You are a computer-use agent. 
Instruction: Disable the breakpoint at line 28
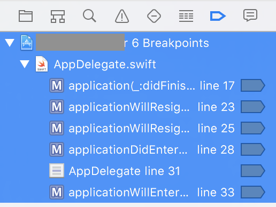pos(253,149)
